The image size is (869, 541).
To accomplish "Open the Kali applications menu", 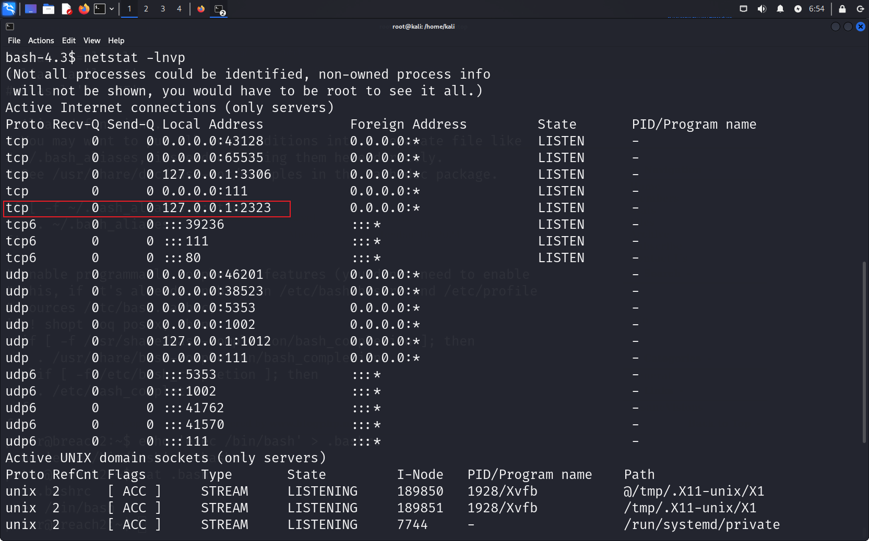I will [x=9, y=9].
